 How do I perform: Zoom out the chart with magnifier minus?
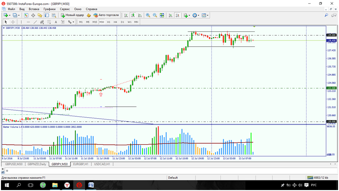(155, 15)
